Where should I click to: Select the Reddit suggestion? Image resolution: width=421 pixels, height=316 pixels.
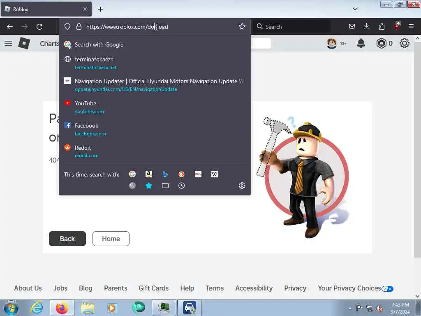[155, 151]
